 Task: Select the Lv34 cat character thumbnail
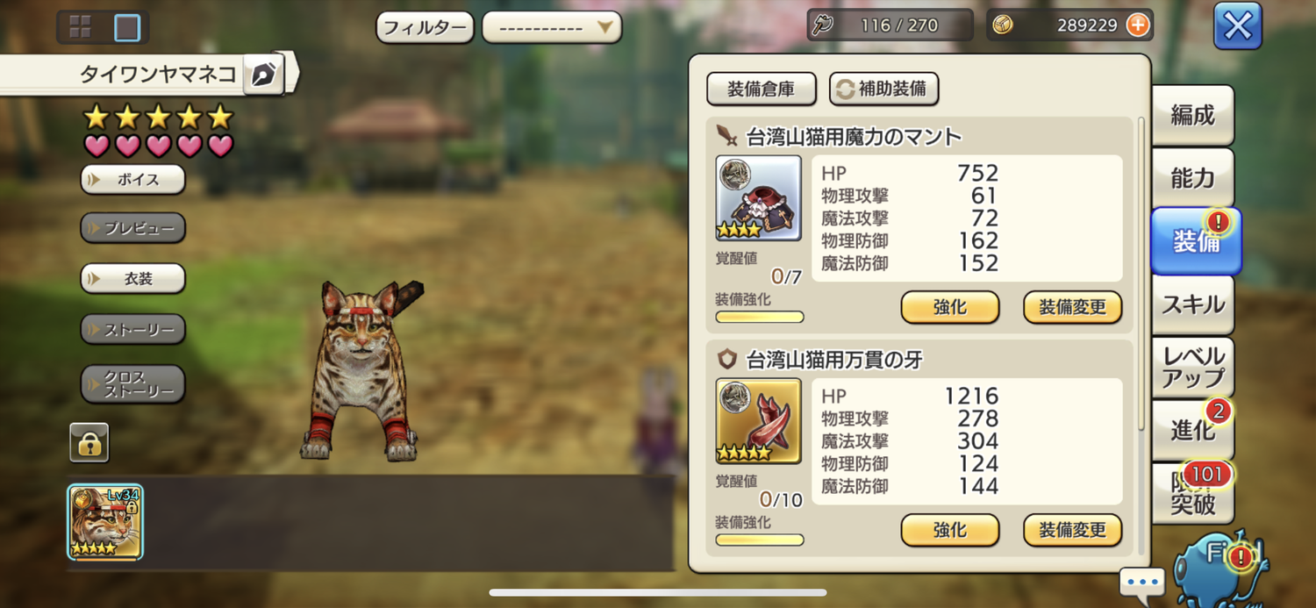pos(105,522)
